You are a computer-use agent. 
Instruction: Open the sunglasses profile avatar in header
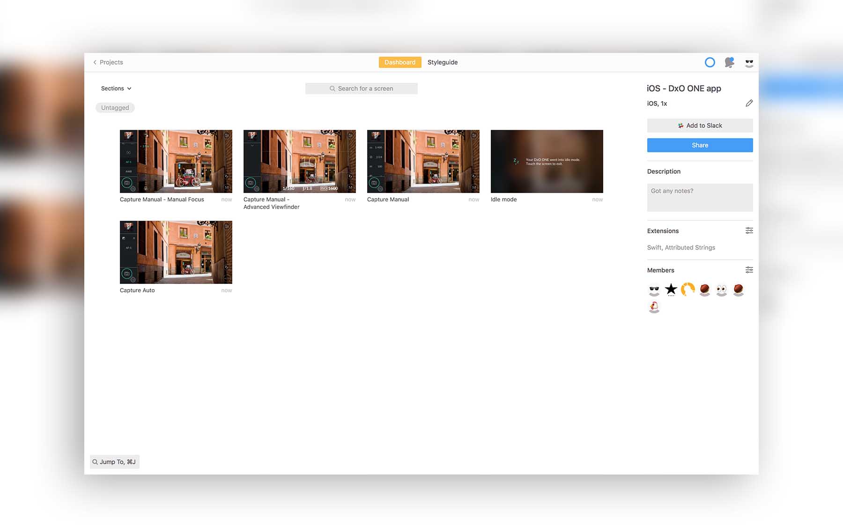tap(749, 63)
